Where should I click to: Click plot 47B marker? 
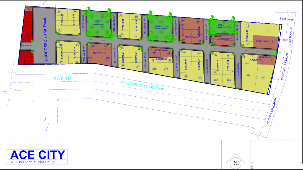[x=154, y=69]
